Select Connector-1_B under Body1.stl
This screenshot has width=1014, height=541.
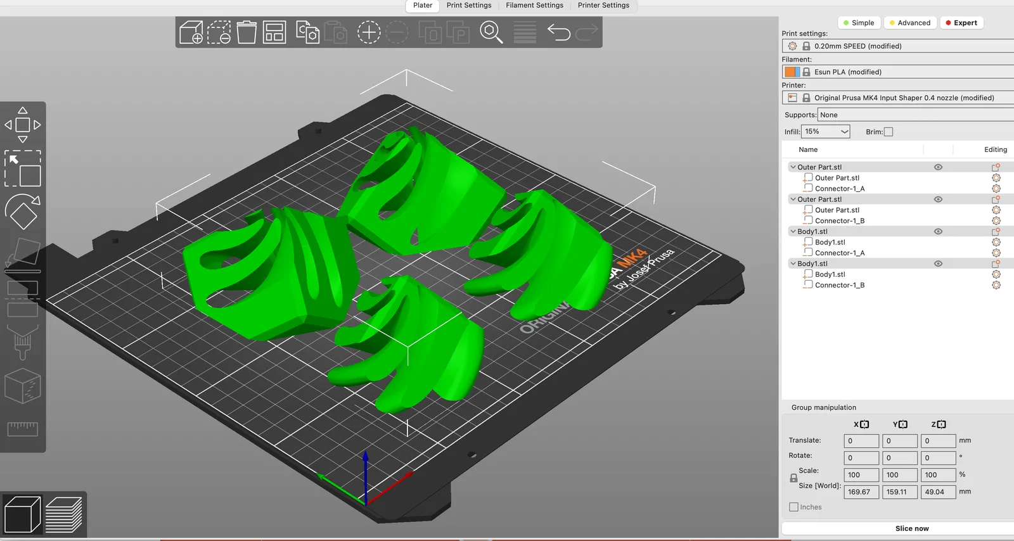(x=840, y=285)
